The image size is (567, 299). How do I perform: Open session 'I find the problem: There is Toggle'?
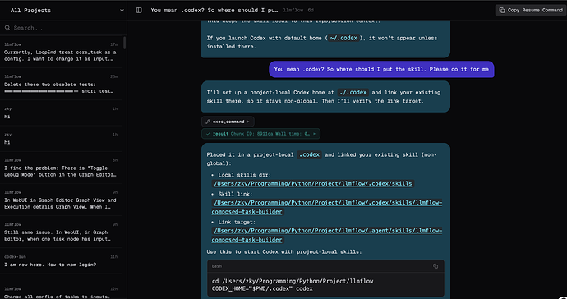pyautogui.click(x=61, y=168)
